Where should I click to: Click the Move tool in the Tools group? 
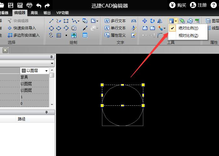[x=145, y=21]
